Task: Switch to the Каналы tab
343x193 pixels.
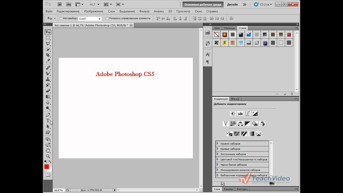Action: (x=228, y=189)
